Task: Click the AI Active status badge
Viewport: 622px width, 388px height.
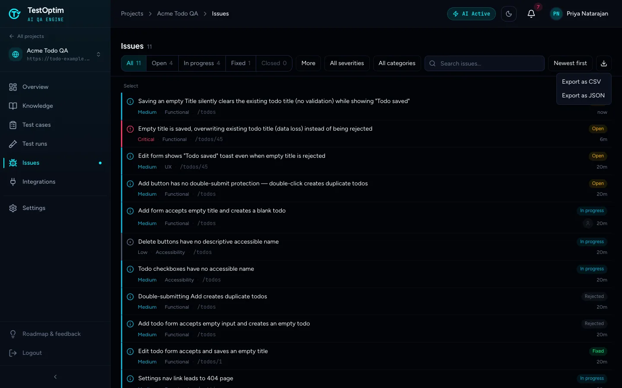Action: 471,14
